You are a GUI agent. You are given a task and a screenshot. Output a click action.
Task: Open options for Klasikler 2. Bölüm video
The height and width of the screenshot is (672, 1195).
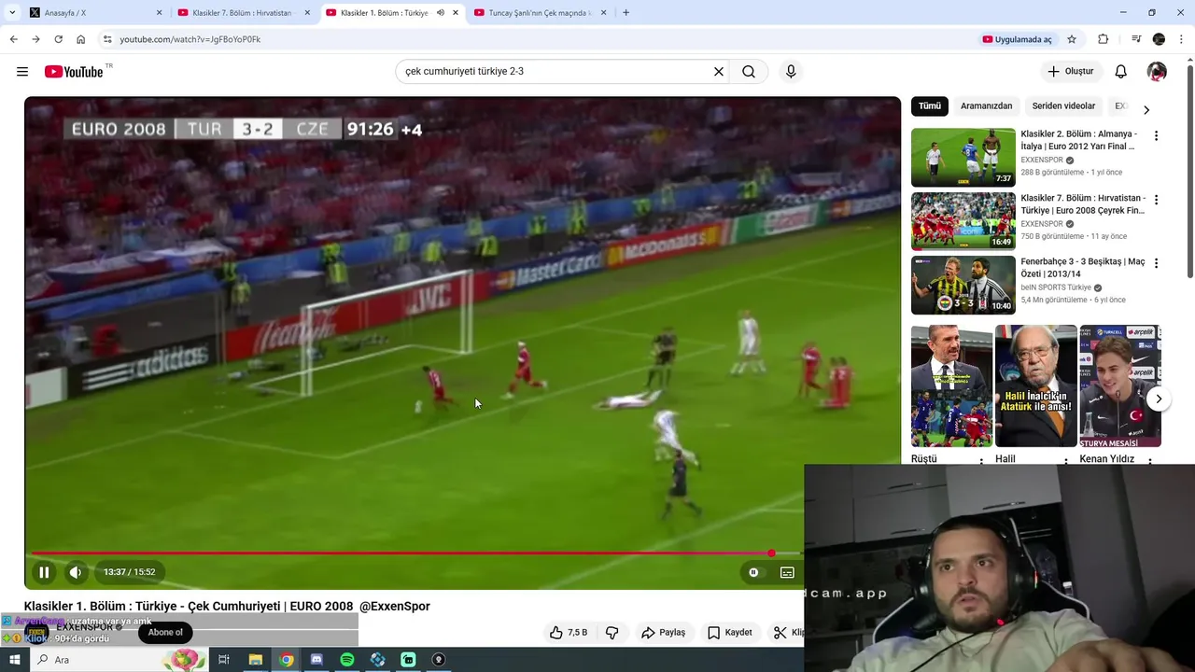click(x=1156, y=136)
